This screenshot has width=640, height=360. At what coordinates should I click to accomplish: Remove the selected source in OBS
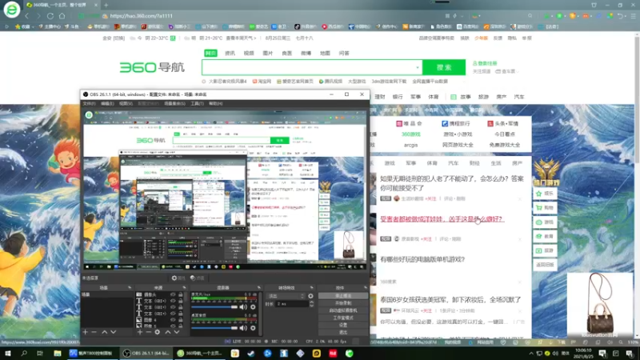[x=148, y=332]
